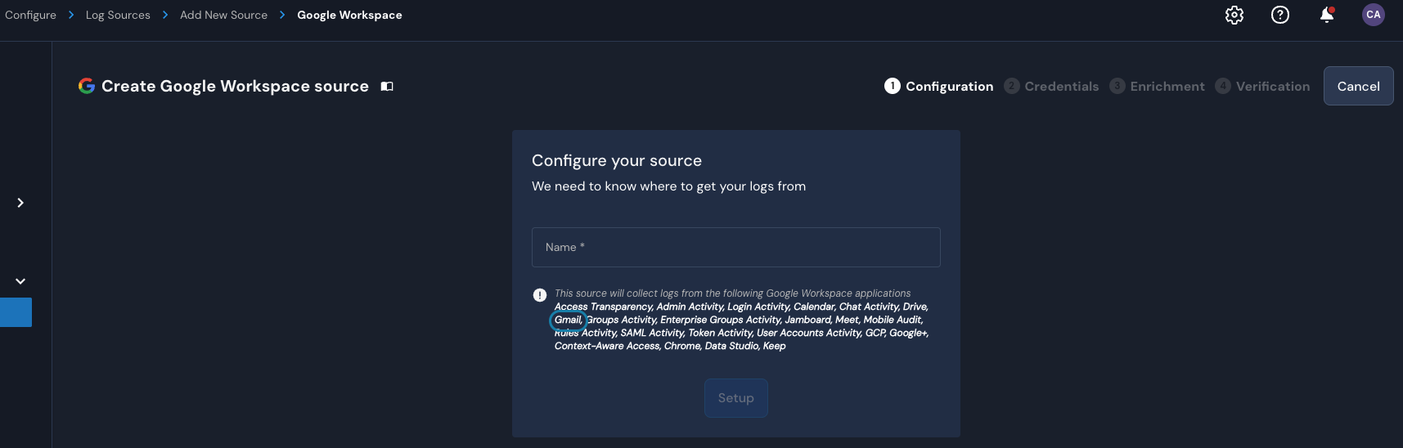Go to Configure breadcrumb

31,15
